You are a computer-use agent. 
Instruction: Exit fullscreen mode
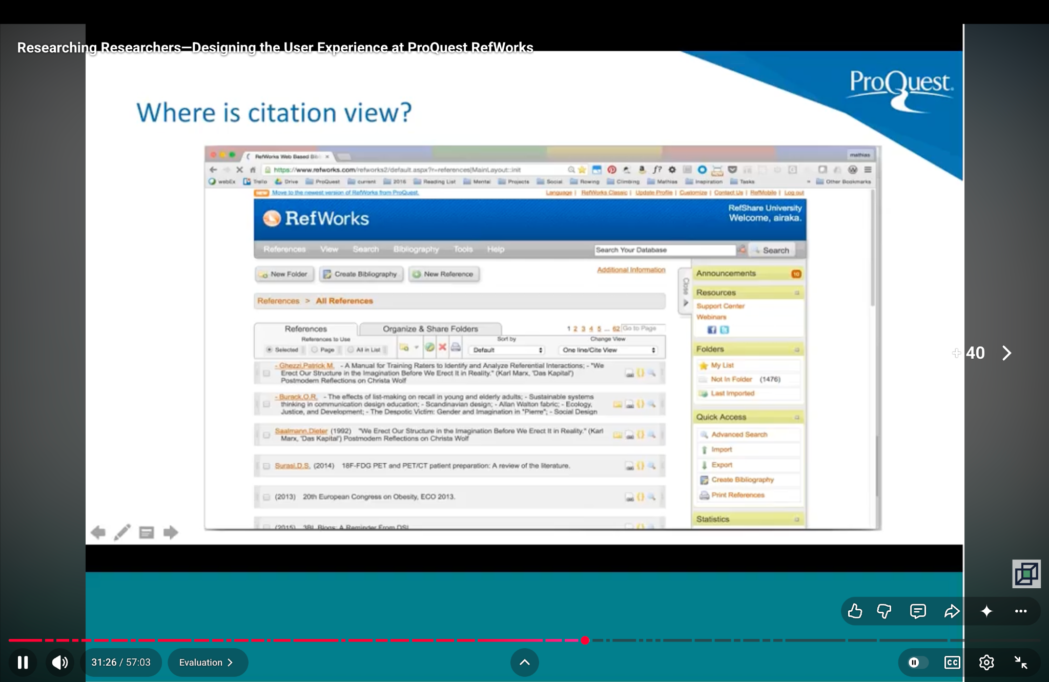(1020, 662)
